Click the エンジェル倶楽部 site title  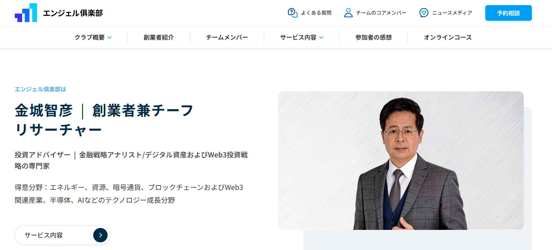73,13
